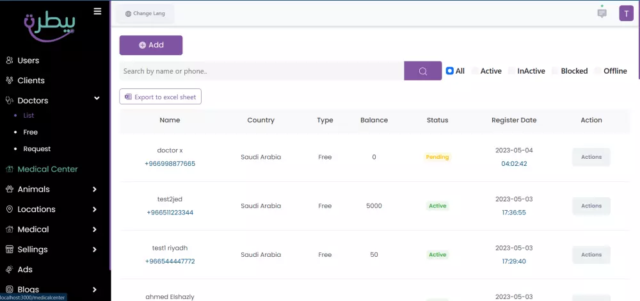
Task: Expand the Animals menu arrow
Action: point(95,190)
